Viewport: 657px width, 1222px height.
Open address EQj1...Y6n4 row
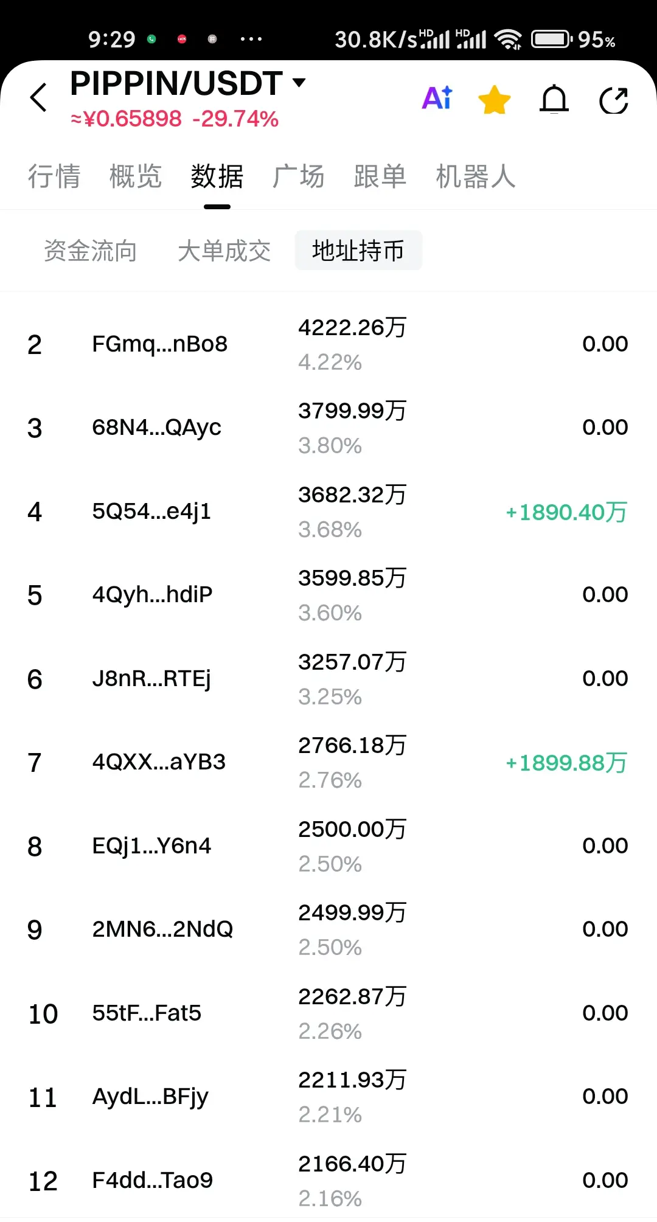[328, 846]
